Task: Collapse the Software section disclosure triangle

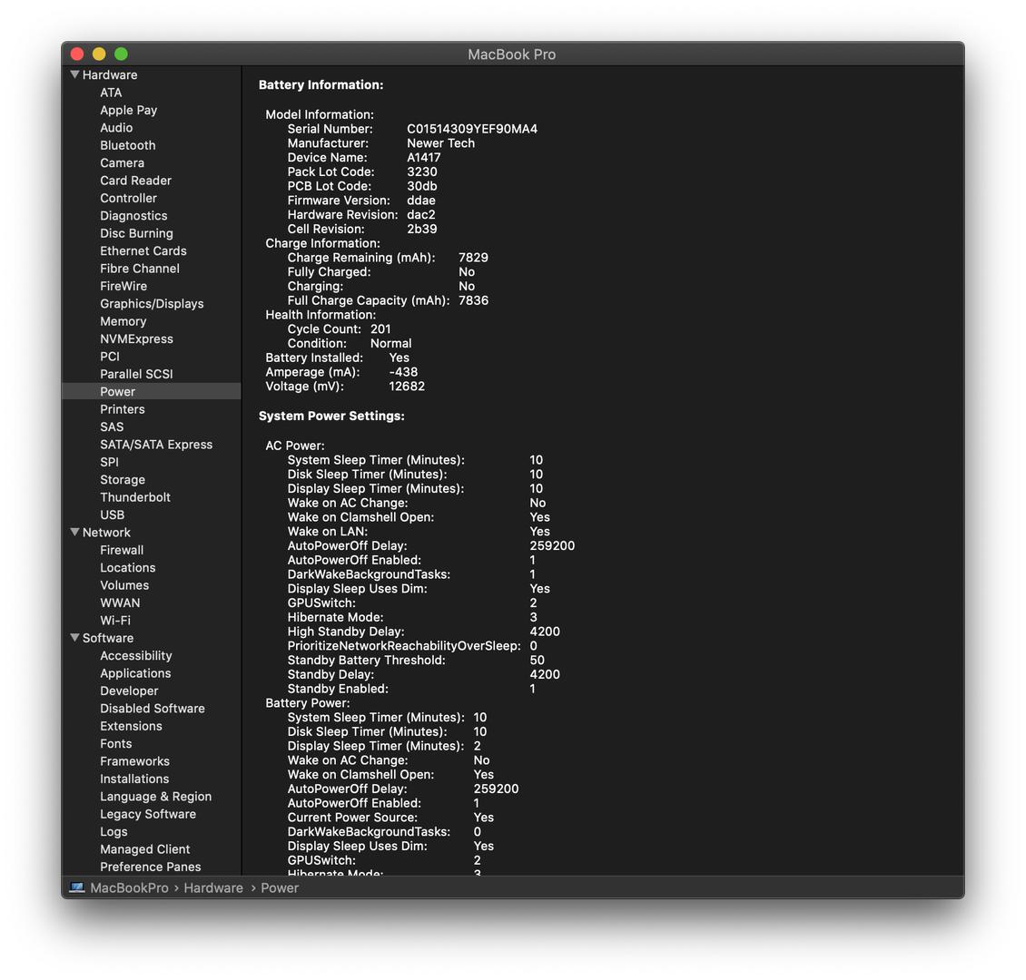Action: 74,638
